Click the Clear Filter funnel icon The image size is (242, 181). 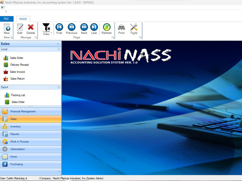tap(46, 27)
